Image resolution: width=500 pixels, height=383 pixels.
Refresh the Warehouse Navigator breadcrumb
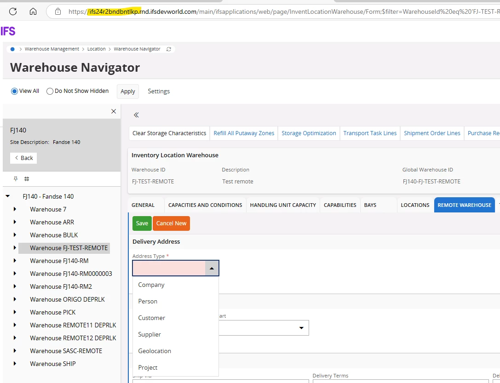169,49
